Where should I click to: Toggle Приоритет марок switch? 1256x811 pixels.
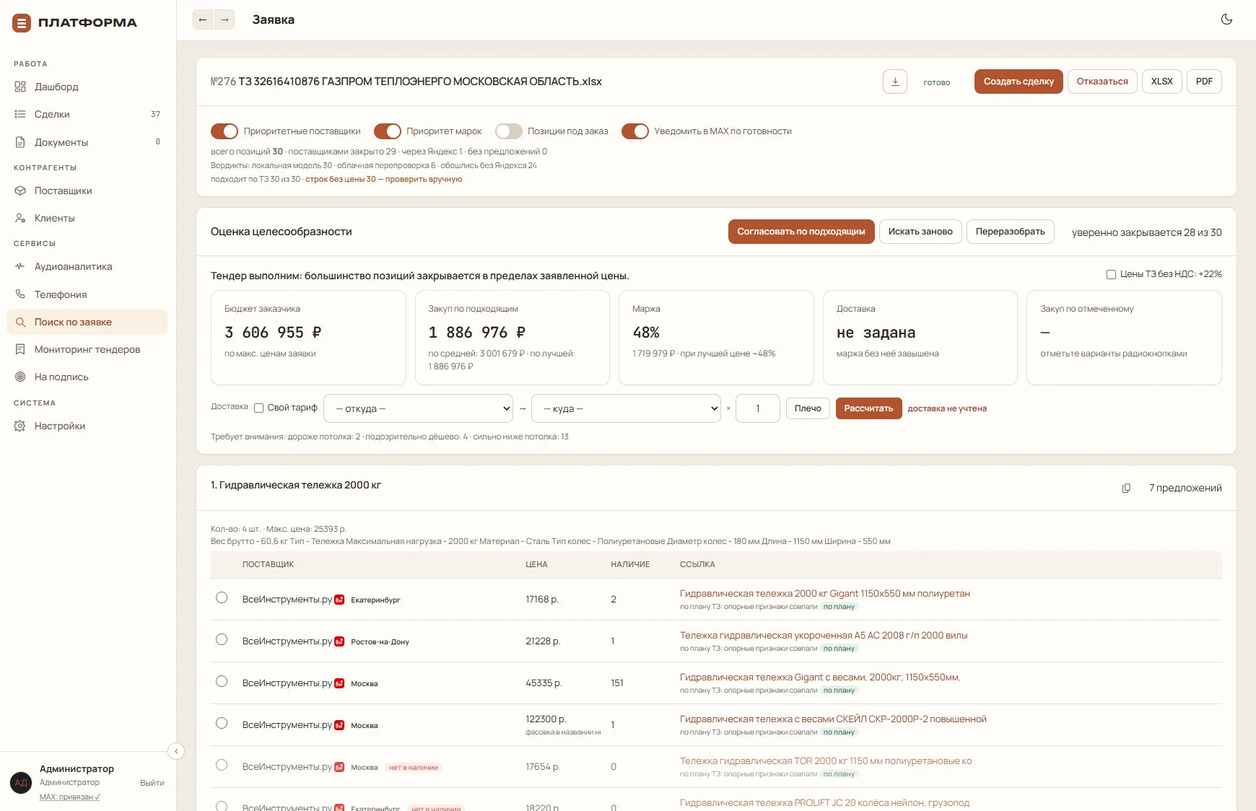pyautogui.click(x=388, y=131)
